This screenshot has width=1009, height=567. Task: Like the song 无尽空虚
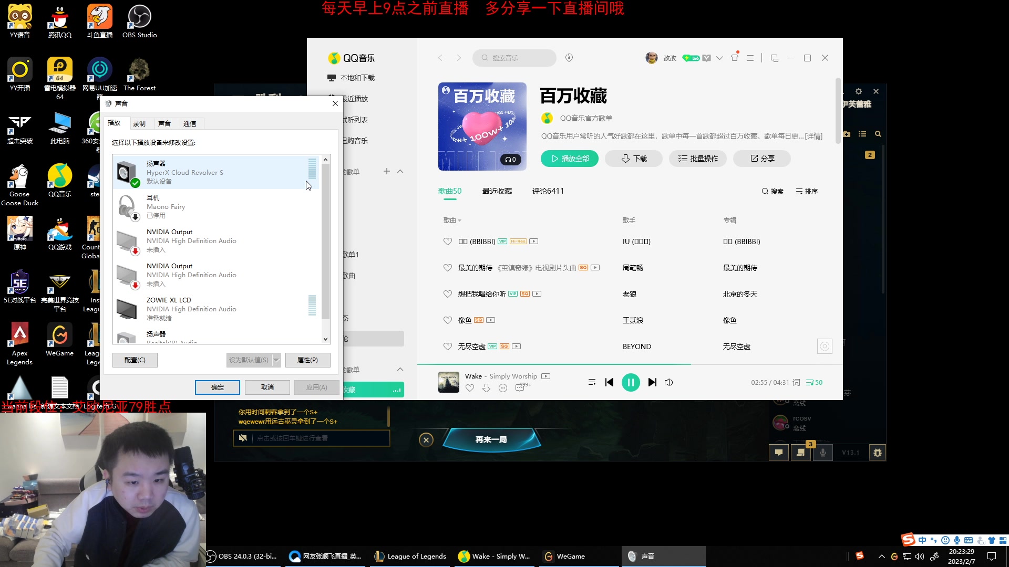448,346
